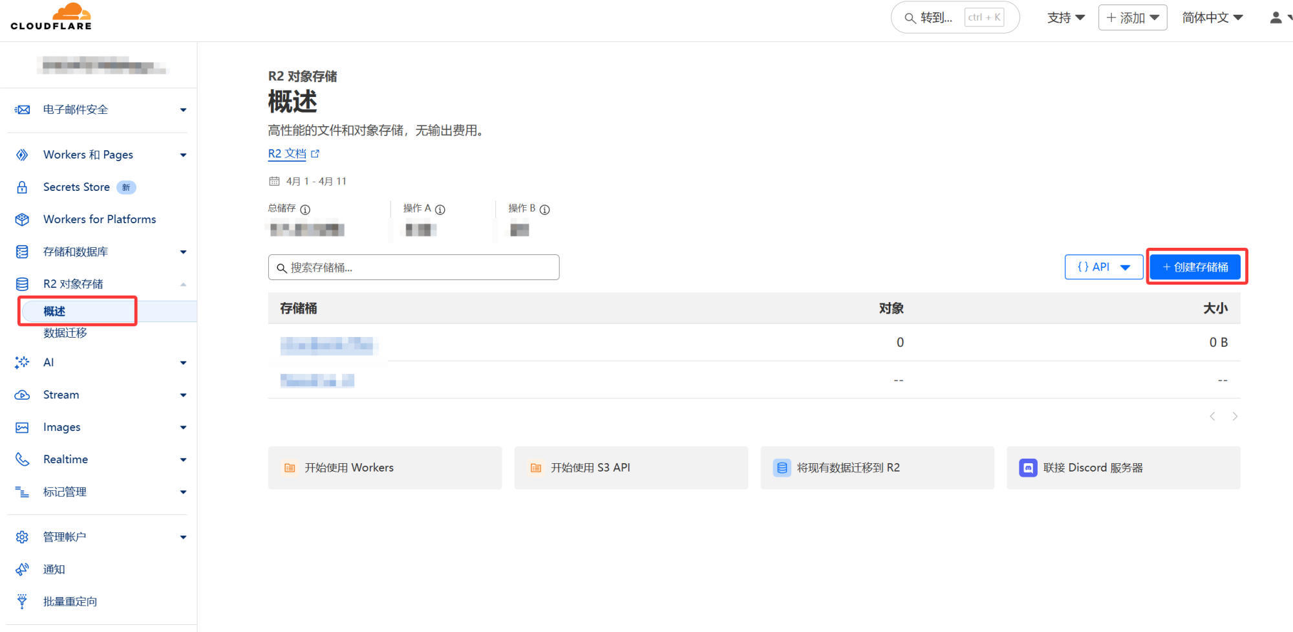Click the Realtime phone icon
This screenshot has width=1293, height=632.
click(x=22, y=459)
